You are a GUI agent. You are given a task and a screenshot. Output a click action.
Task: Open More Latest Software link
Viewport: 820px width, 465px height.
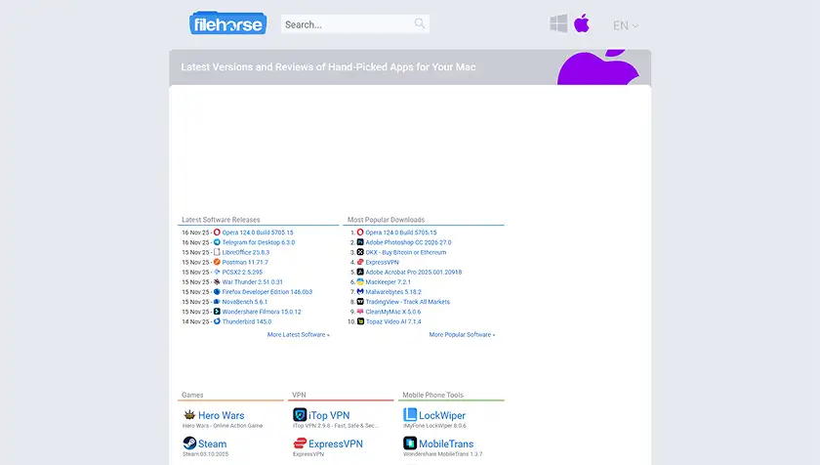(x=298, y=335)
